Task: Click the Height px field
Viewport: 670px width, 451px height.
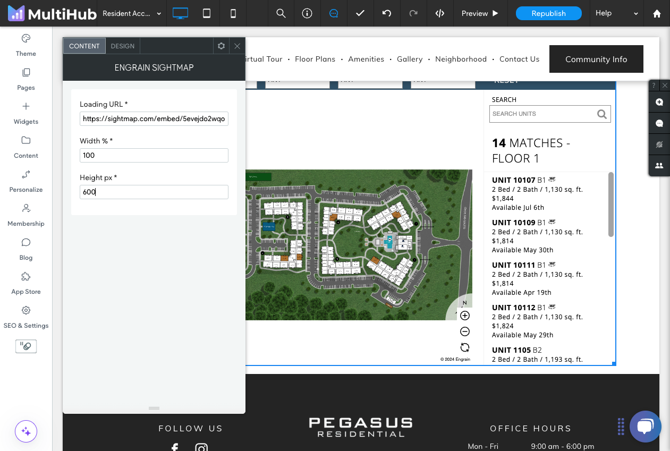Action: coord(154,192)
